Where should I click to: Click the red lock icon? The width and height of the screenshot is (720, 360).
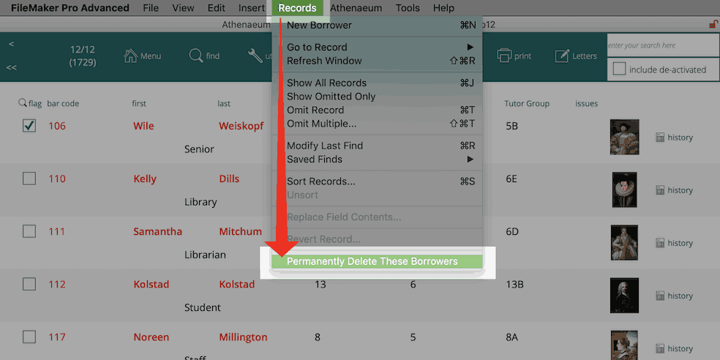tap(713, 24)
